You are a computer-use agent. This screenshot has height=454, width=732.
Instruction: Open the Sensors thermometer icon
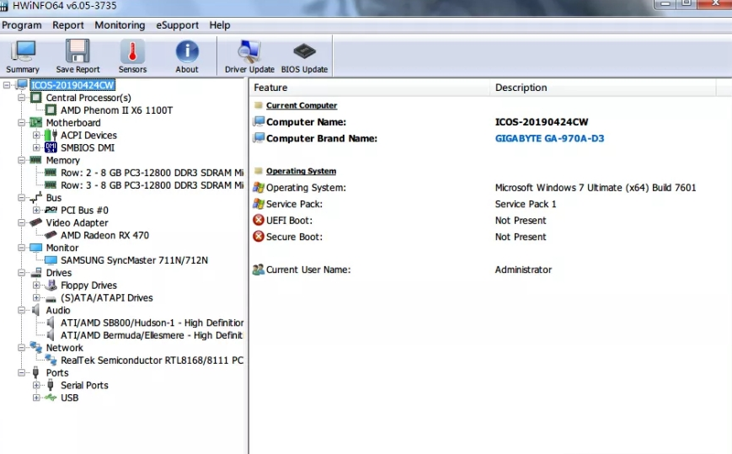point(132,56)
